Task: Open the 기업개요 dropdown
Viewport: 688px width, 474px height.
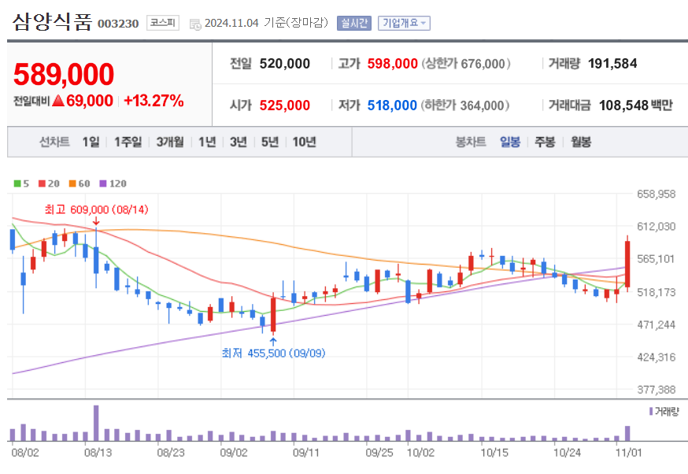Action: tap(404, 23)
